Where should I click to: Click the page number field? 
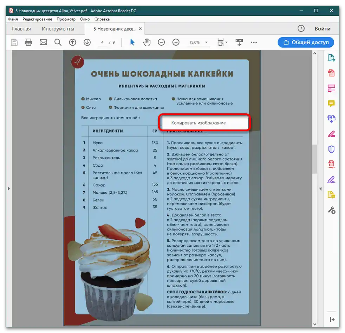[x=102, y=42]
